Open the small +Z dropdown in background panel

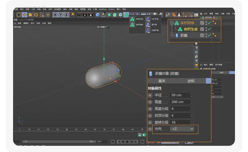tap(217, 97)
